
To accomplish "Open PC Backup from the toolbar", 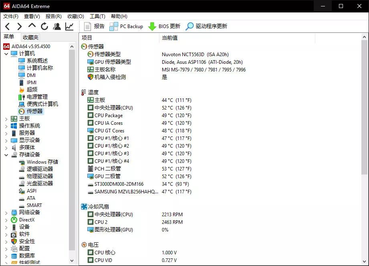I will coord(126,26).
